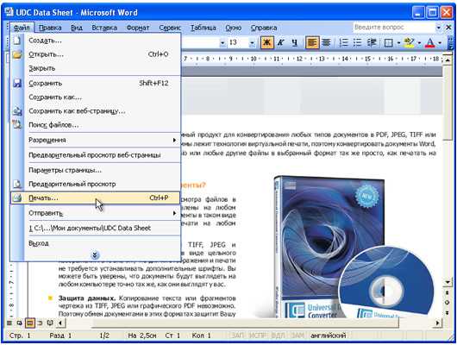Click the outside border icon
Image resolution: width=457 pixels, height=345 pixels.
pos(389,43)
